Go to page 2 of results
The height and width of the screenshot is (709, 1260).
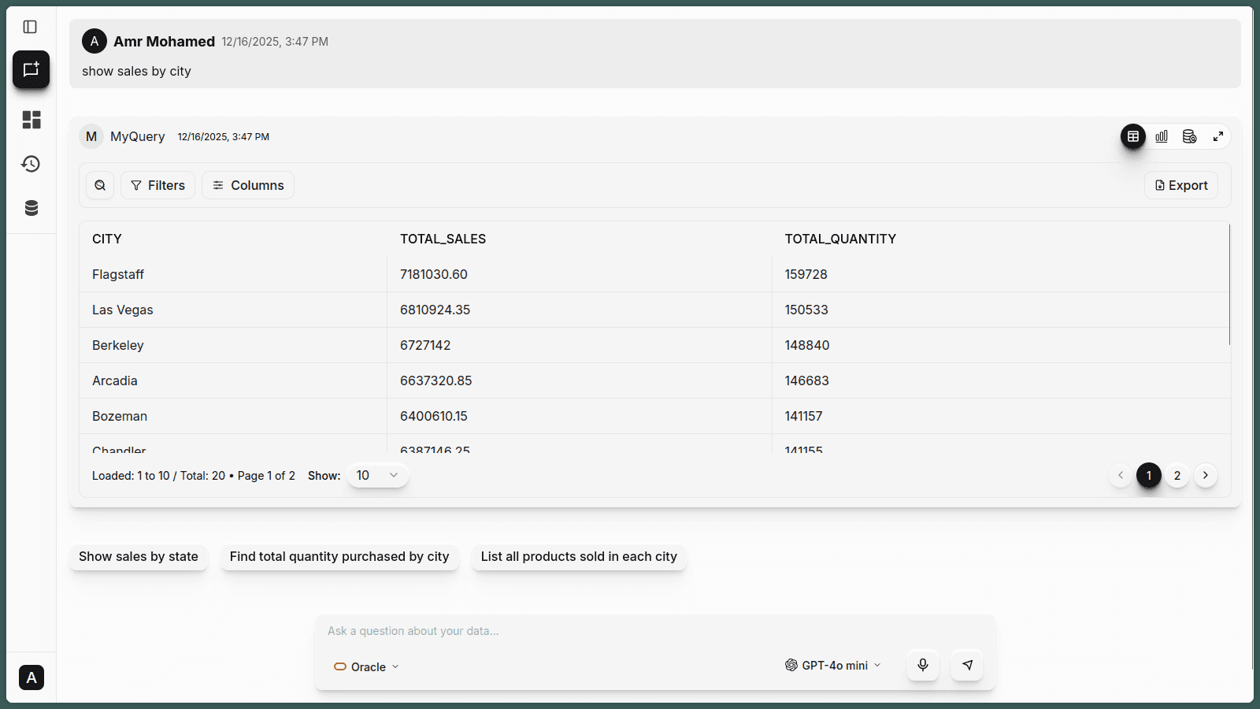(x=1177, y=475)
